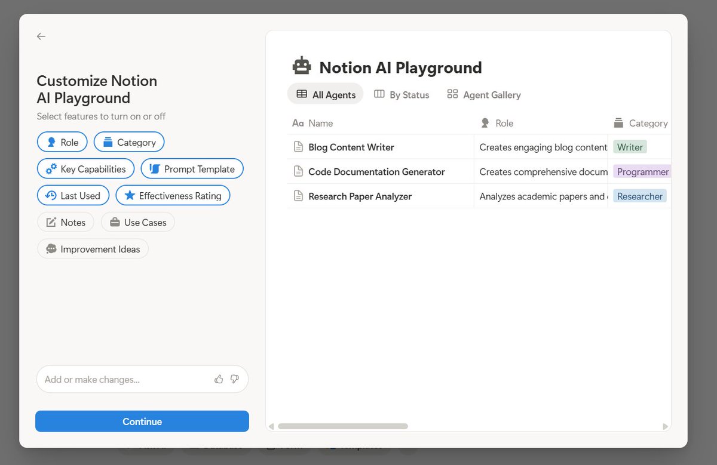Switch to the All Agents view tab
The width and height of the screenshot is (717, 465).
click(x=326, y=94)
